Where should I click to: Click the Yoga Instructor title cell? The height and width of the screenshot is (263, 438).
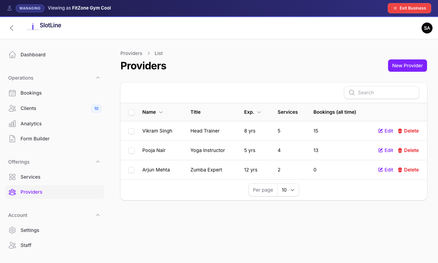pos(208,150)
